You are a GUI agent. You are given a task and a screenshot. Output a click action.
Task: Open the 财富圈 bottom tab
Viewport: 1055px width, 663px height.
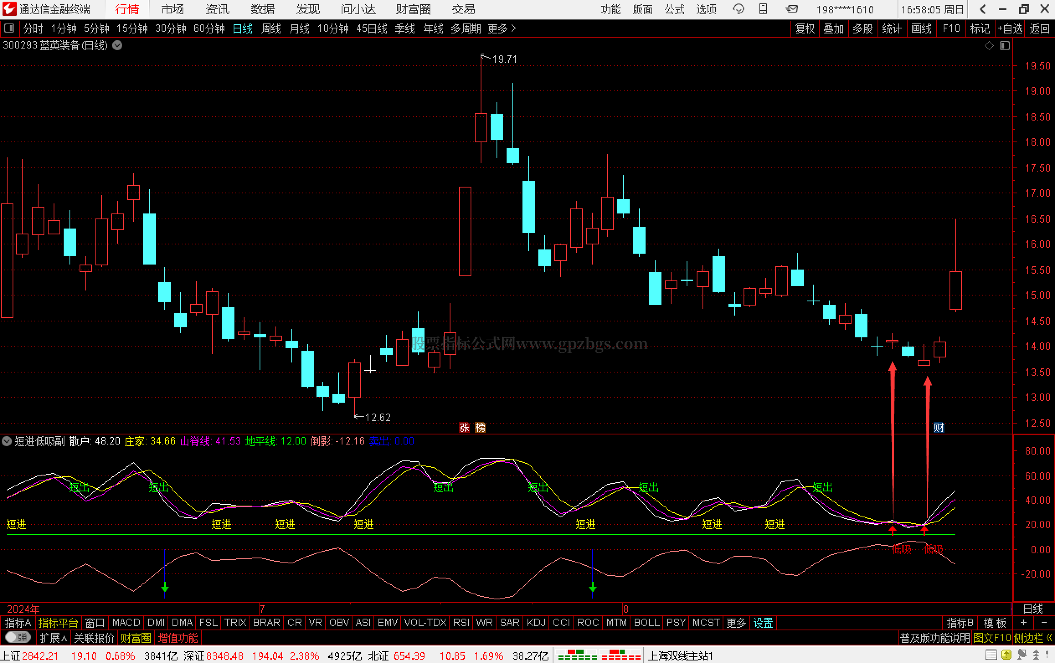click(136, 637)
